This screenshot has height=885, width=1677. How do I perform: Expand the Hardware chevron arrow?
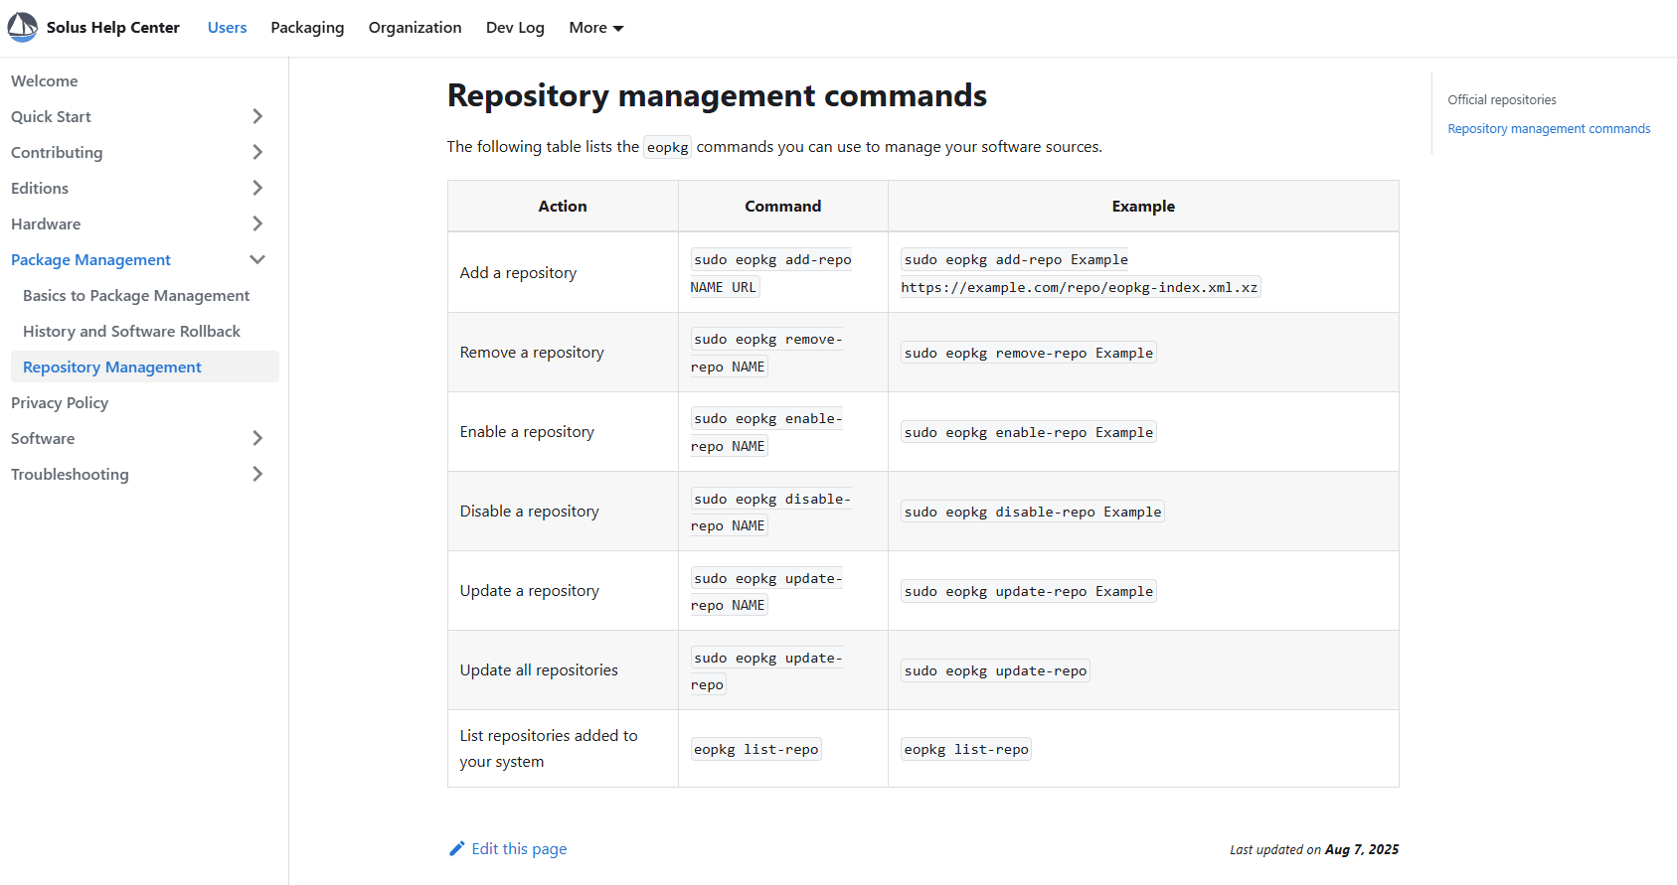coord(257,223)
